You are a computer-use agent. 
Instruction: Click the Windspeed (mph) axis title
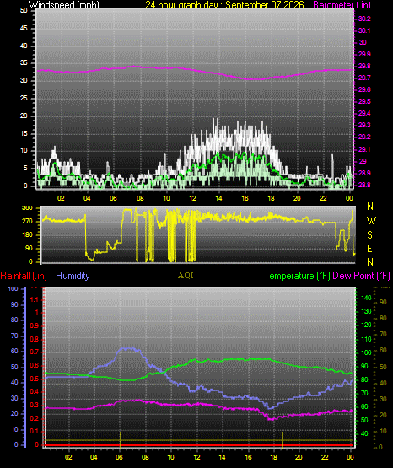point(63,5)
